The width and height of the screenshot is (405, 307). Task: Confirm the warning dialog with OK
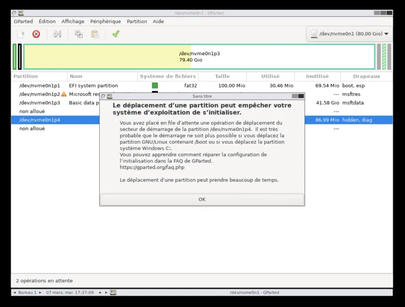click(202, 199)
